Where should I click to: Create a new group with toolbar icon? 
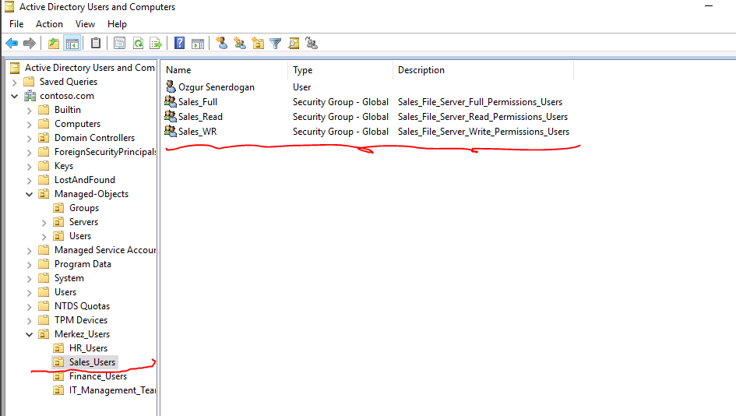point(240,44)
